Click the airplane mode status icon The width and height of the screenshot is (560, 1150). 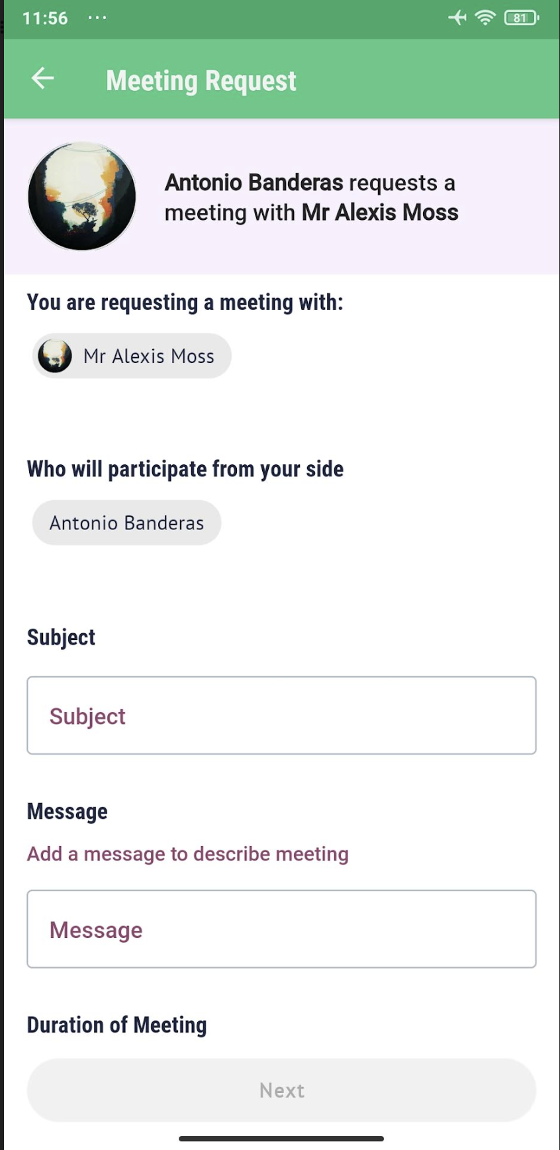(457, 18)
